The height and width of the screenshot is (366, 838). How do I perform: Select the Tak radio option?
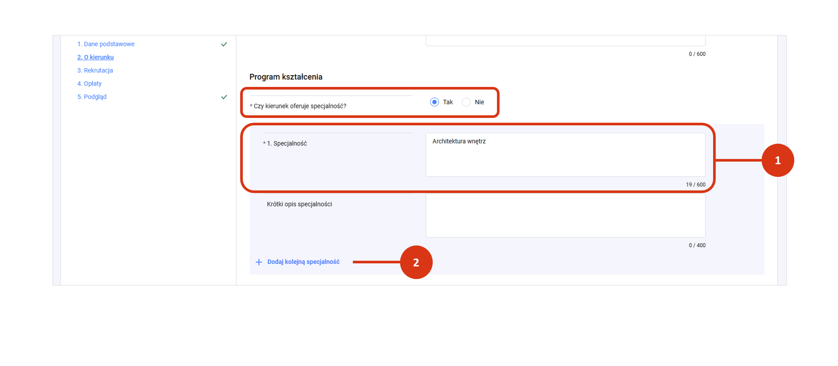pyautogui.click(x=435, y=102)
